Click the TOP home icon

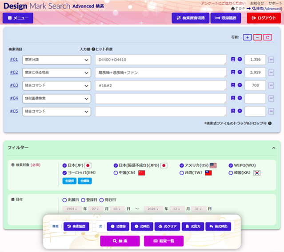pos(233,8)
